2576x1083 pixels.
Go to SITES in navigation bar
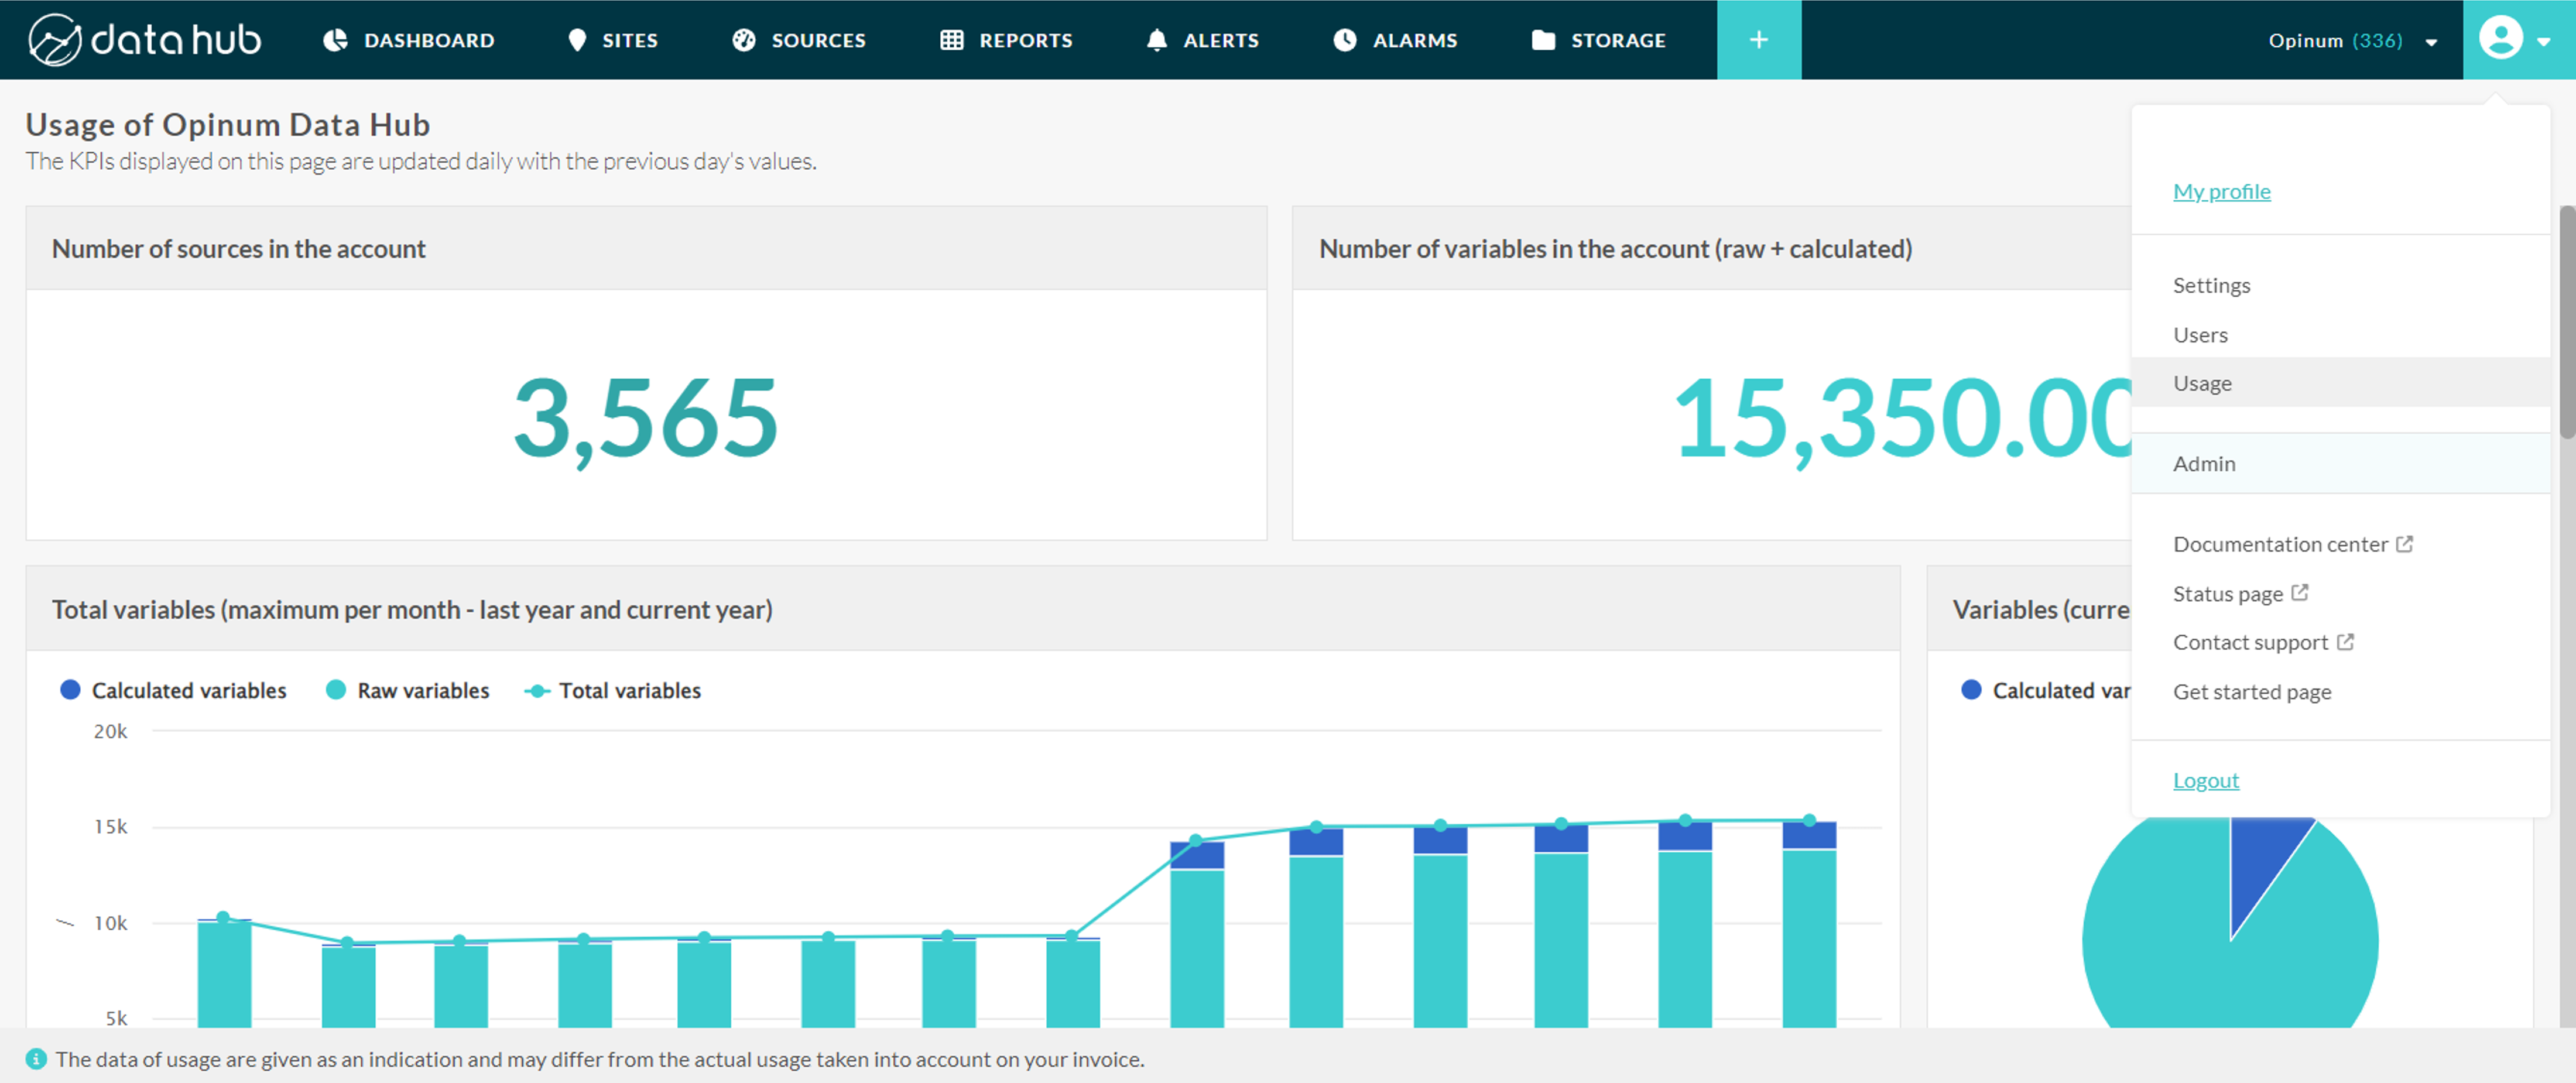coord(613,40)
